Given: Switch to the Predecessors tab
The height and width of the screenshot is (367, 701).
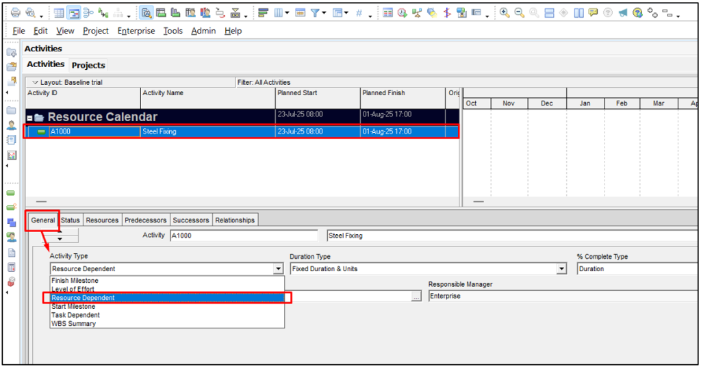Looking at the screenshot, I should (x=145, y=220).
